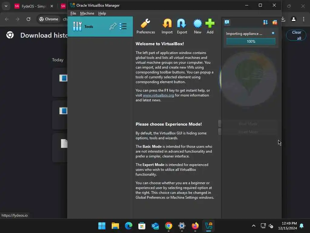Switch to Chrome from the taskbar
The image size is (310, 233).
point(168,226)
